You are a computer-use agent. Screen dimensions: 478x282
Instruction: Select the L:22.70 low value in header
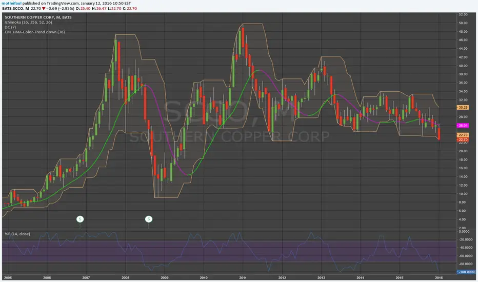(x=114, y=8)
